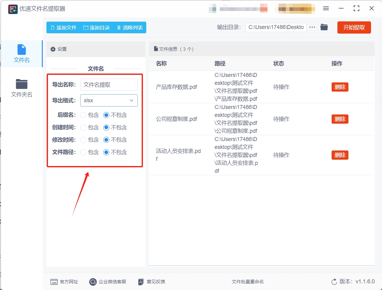
Task: Open 官方网址 website link
Action: 64,282
